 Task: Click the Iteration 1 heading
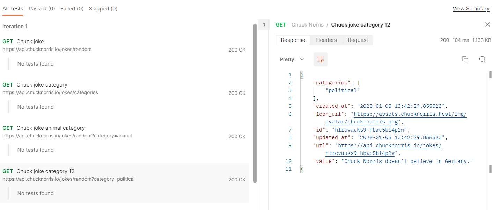point(15,27)
